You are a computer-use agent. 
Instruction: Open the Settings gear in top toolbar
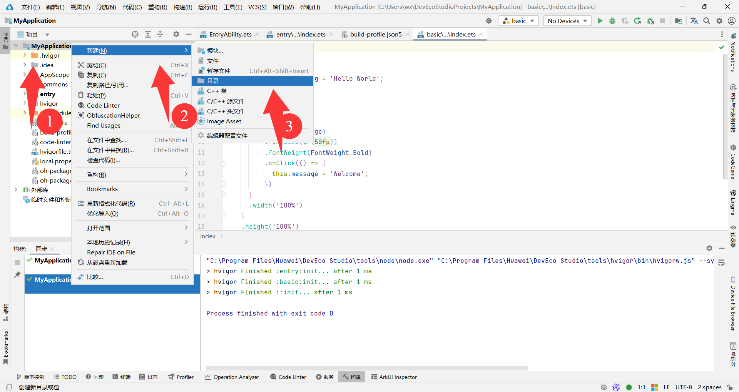tap(719, 21)
